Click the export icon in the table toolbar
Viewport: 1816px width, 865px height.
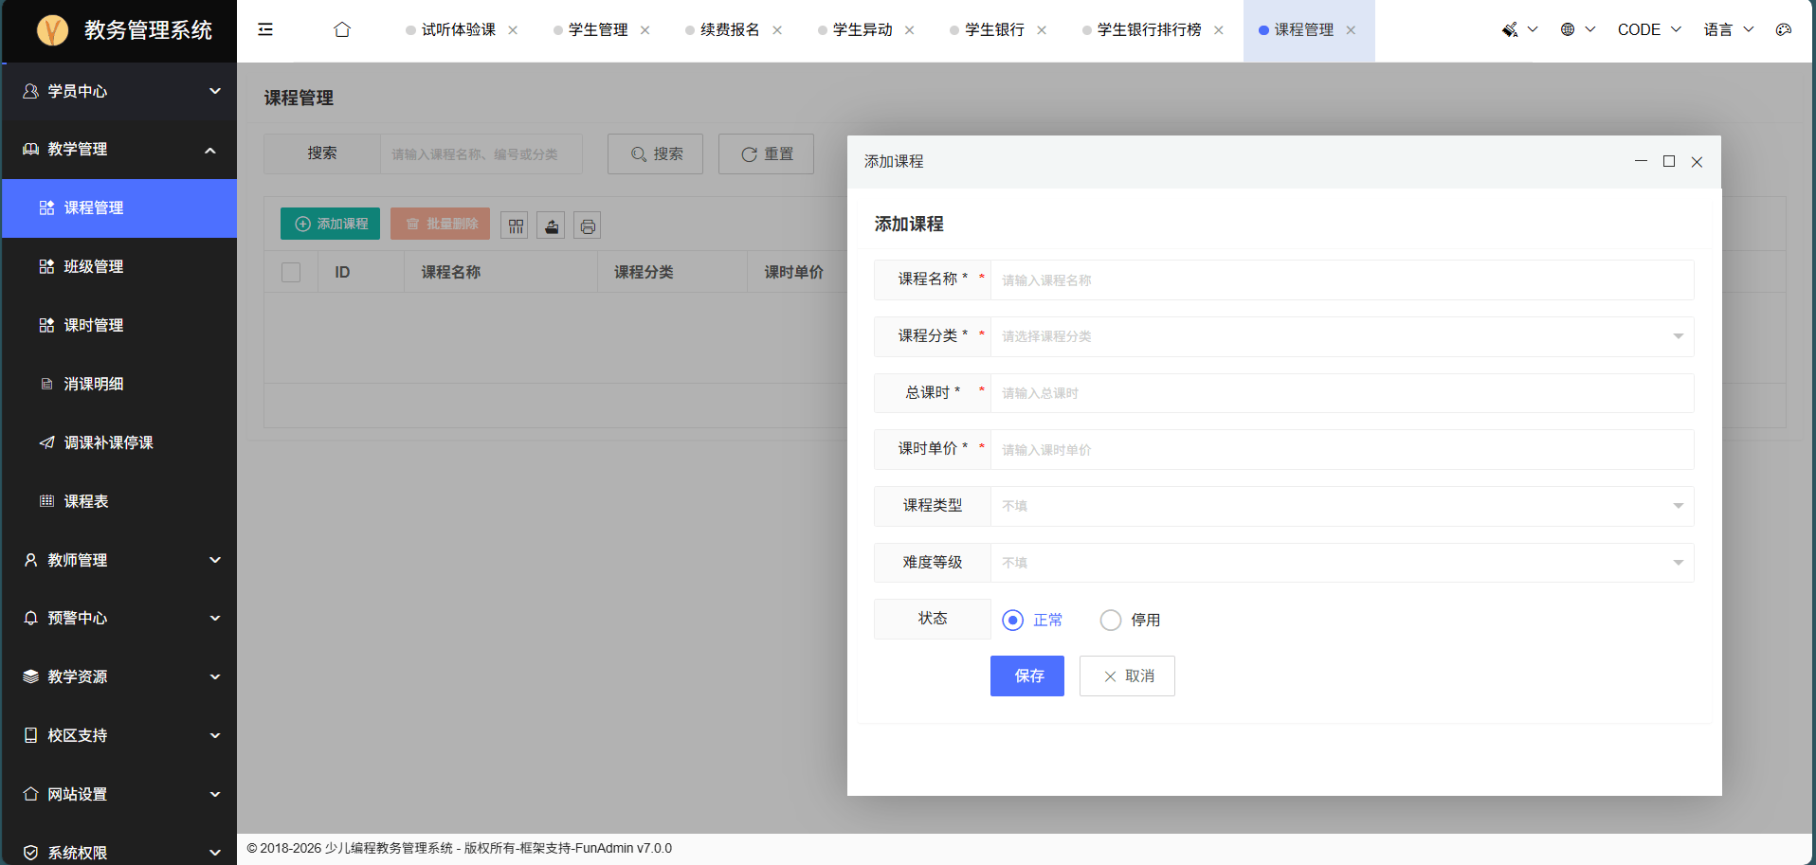(x=551, y=225)
